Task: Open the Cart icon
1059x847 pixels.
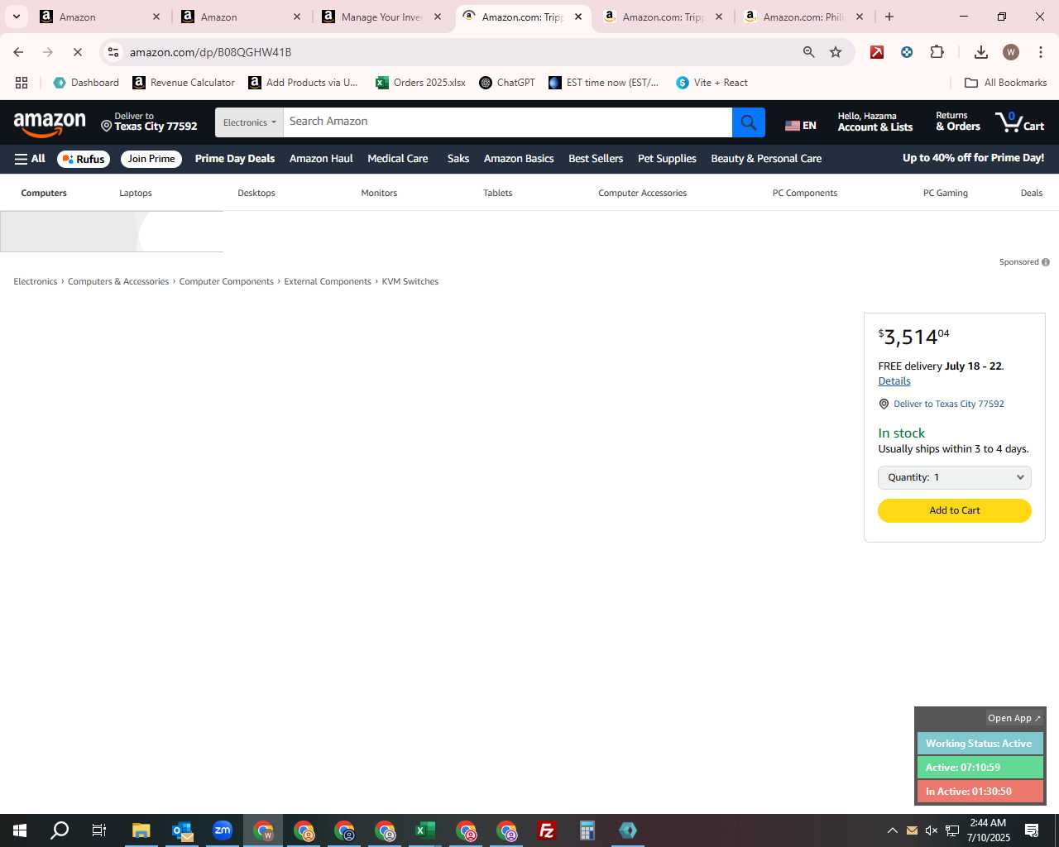Action: [1020, 122]
